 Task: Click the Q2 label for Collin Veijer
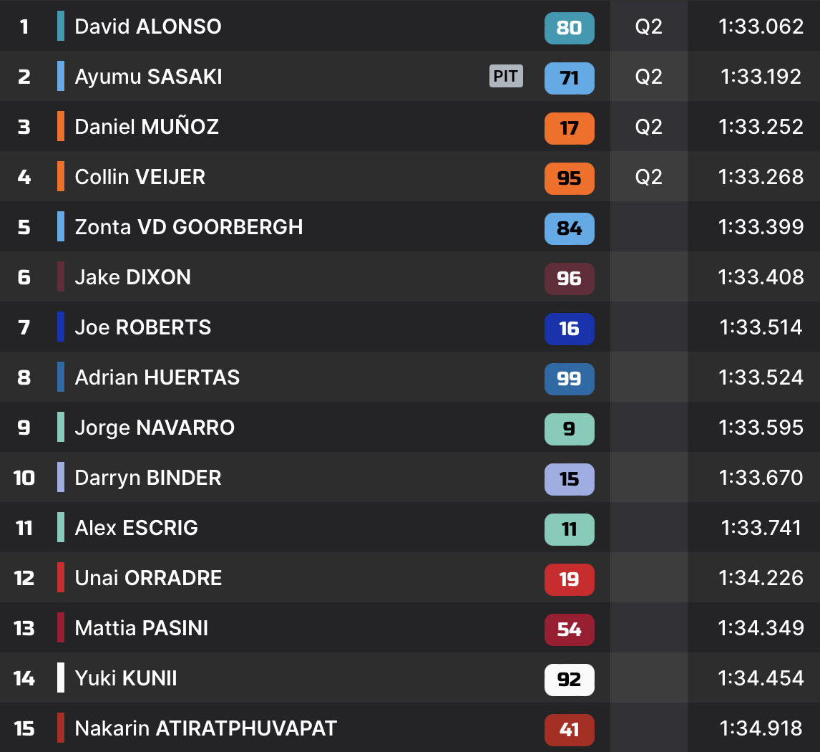coord(648,178)
